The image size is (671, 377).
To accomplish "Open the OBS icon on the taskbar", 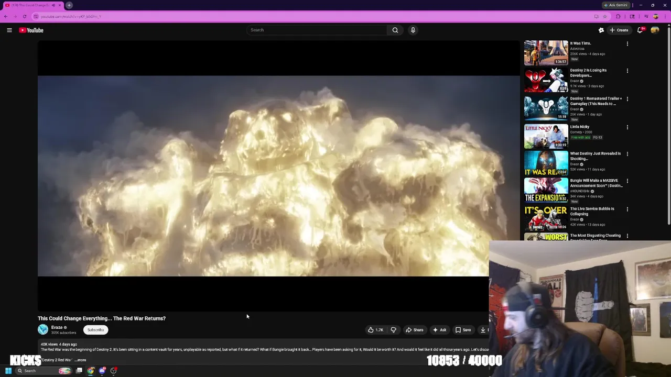I will [x=114, y=371].
